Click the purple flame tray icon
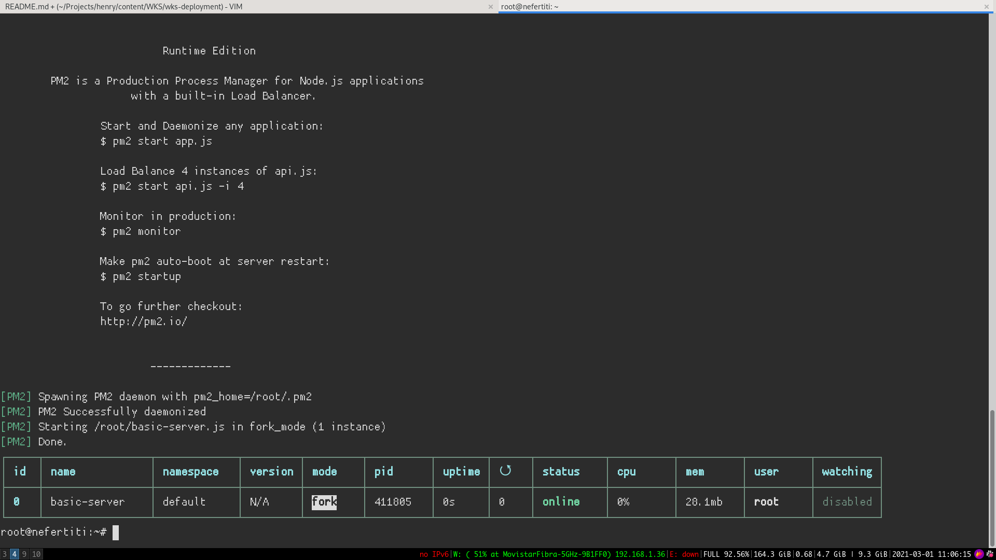The height and width of the screenshot is (560, 996). 979,554
